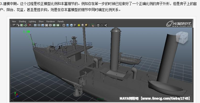Click the LEFT face of the ViewCube

click(180, 39)
